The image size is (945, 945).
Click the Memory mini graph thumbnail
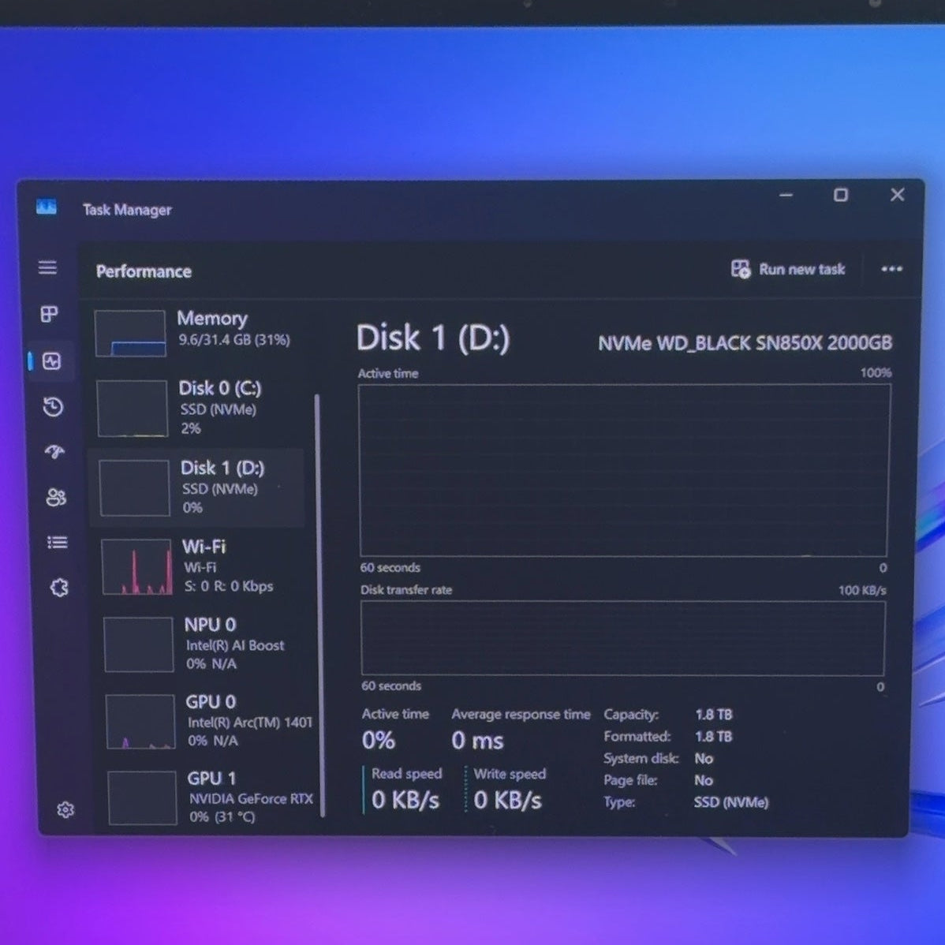(130, 334)
